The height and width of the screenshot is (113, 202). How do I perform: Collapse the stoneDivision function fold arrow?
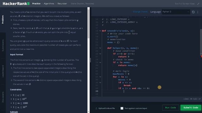[x=100, y=31]
